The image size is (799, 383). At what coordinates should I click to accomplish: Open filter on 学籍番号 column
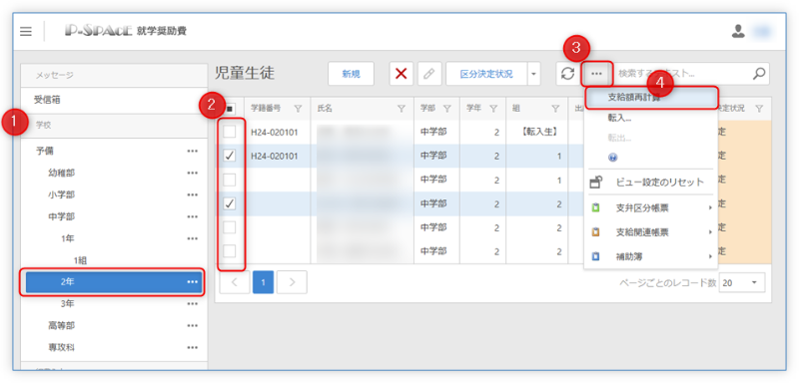tap(298, 109)
